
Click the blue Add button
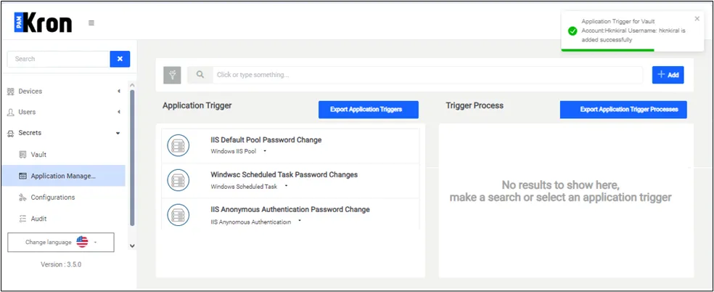pyautogui.click(x=668, y=75)
